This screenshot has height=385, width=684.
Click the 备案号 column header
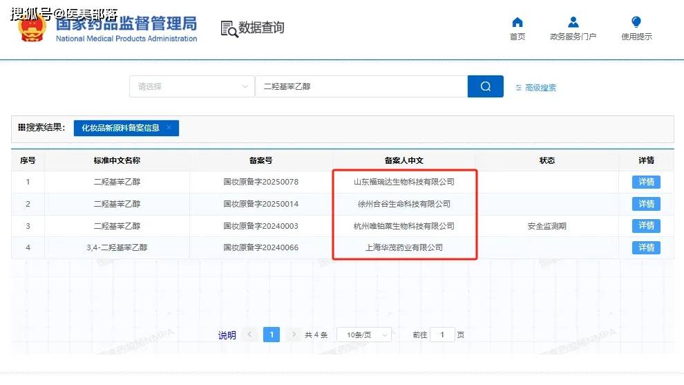(x=261, y=160)
